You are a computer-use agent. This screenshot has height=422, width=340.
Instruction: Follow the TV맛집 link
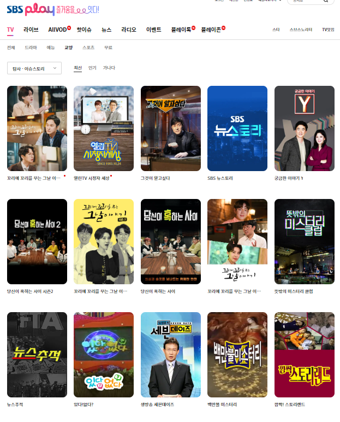[328, 30]
